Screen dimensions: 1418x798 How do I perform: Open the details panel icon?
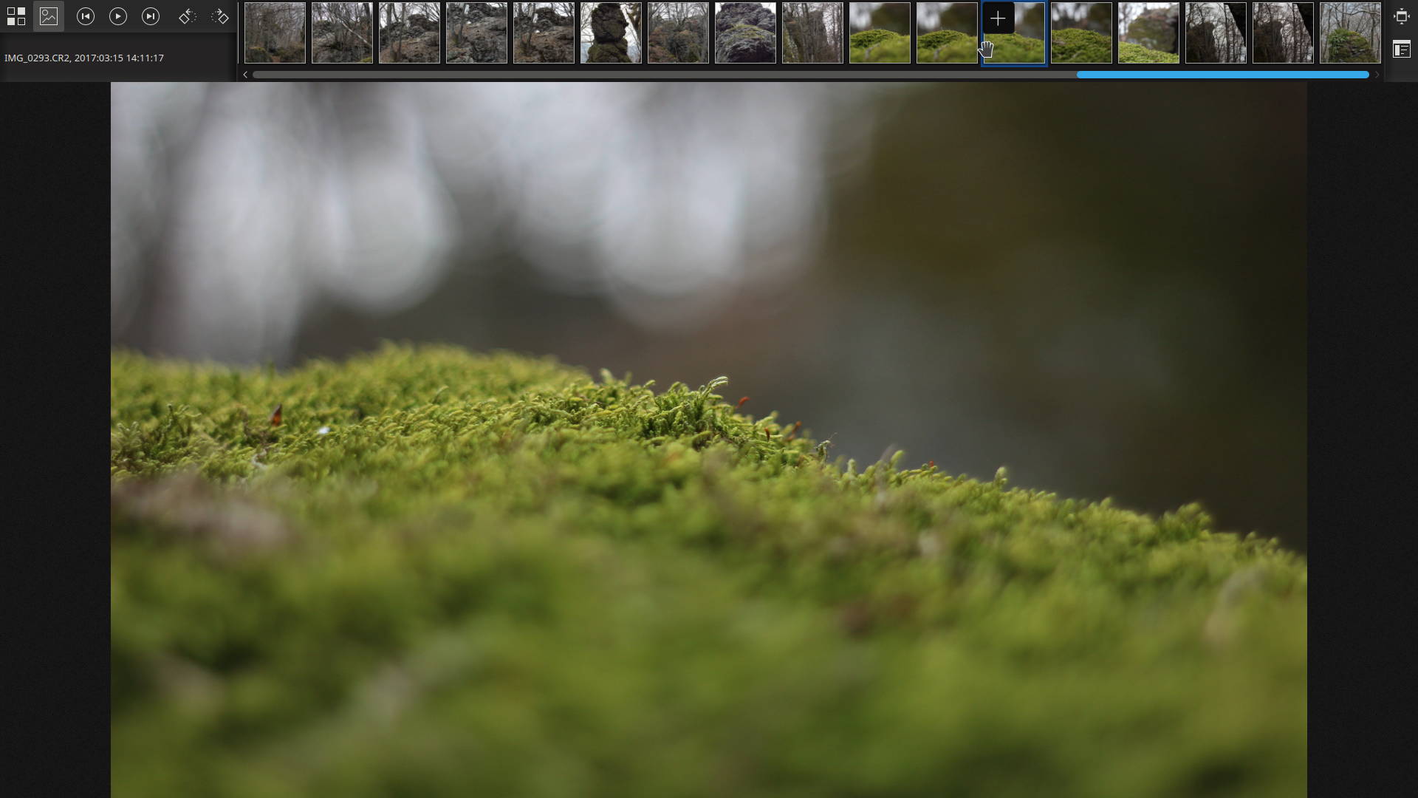coord(1401,50)
